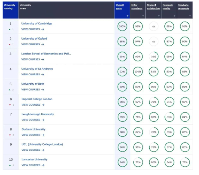This screenshot has width=199, height=175.
Task: Click UCL's 90% entry standards circle
Action: pos(138,147)
